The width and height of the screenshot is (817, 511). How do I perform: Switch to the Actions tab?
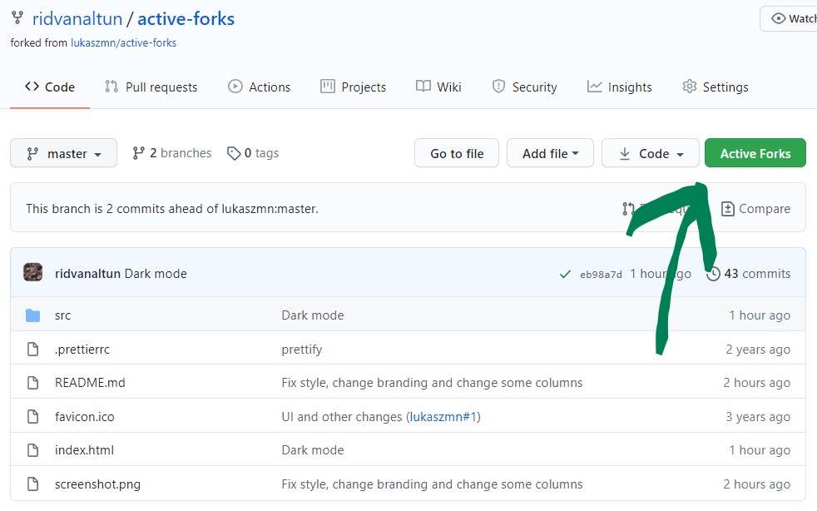pyautogui.click(x=259, y=87)
